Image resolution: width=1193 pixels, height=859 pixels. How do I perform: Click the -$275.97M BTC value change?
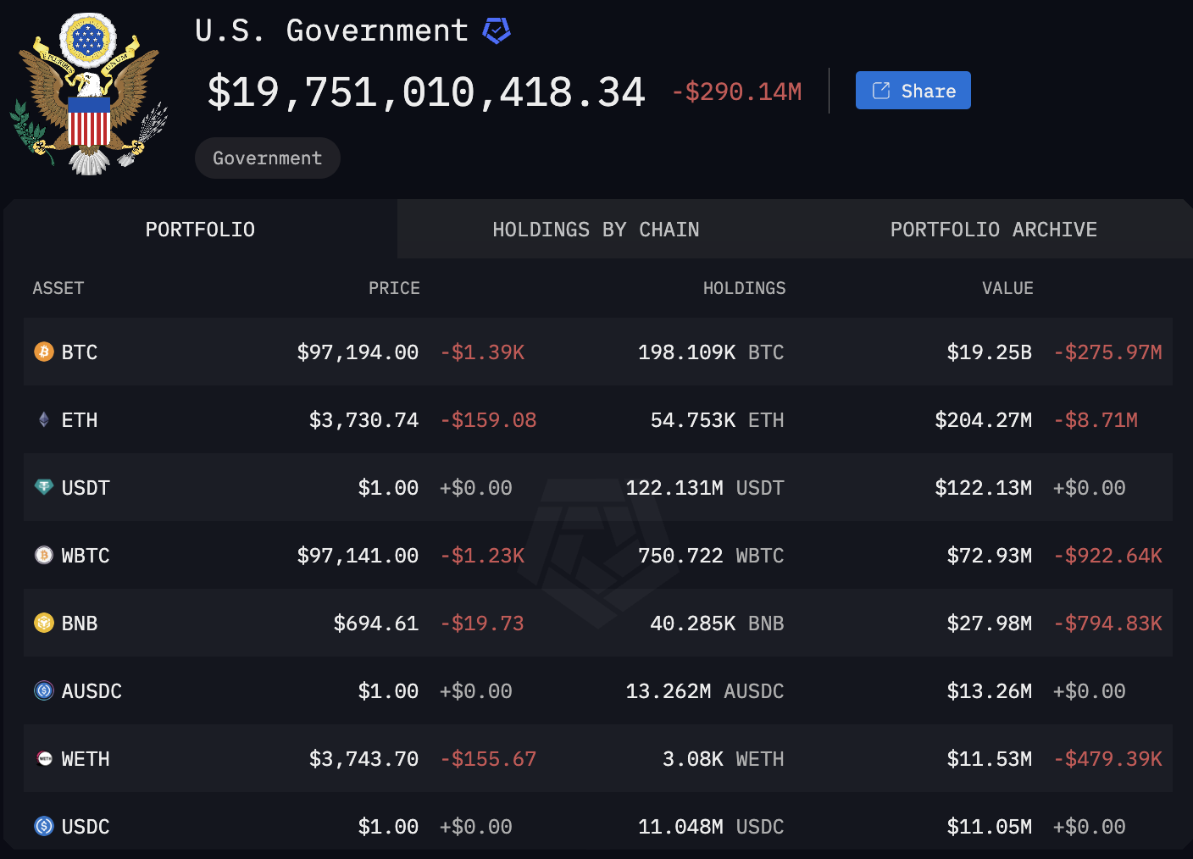point(1108,352)
